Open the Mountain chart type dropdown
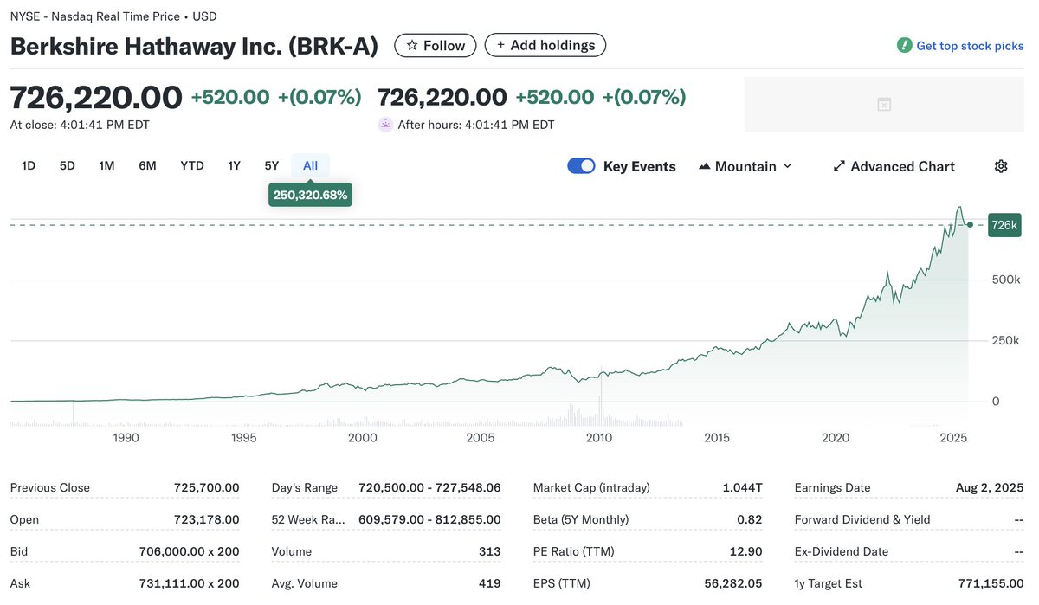The width and height of the screenshot is (1039, 605). 745,166
